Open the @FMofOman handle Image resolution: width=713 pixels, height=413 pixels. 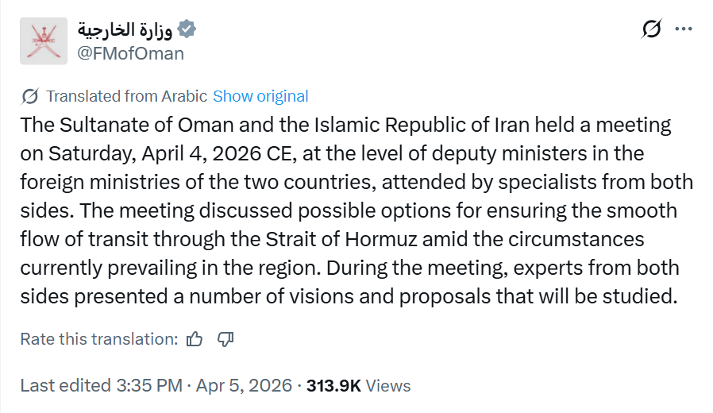pos(130,53)
